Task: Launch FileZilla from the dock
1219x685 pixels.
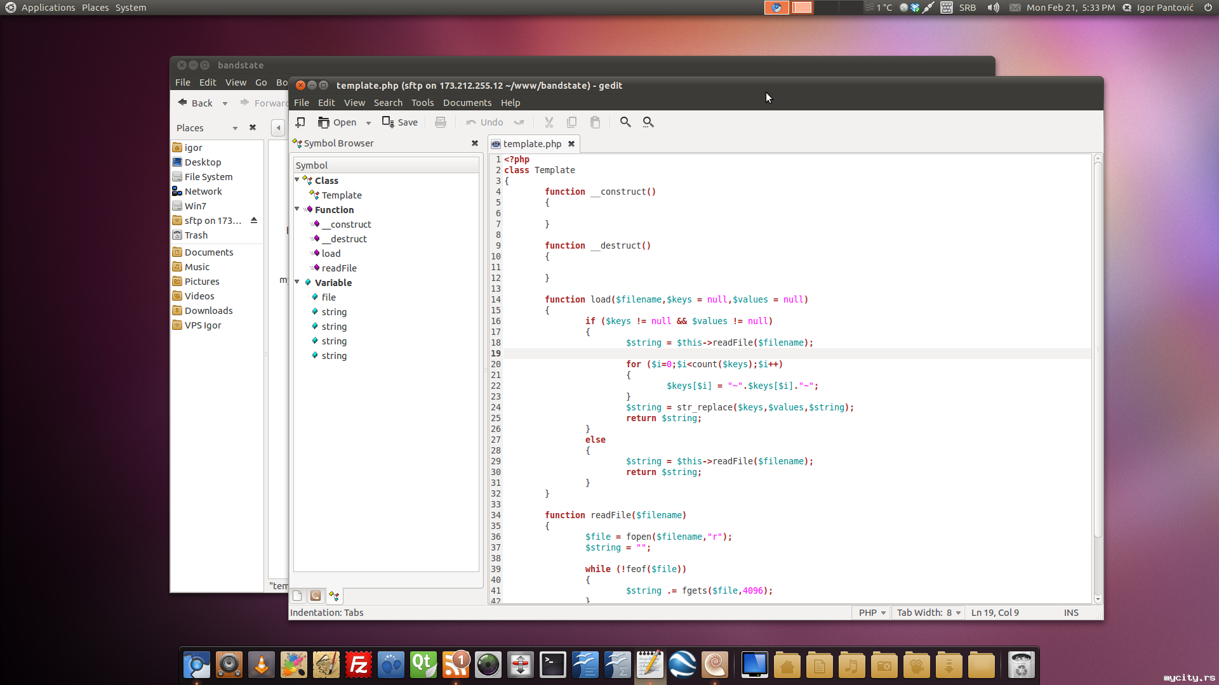Action: 358,665
